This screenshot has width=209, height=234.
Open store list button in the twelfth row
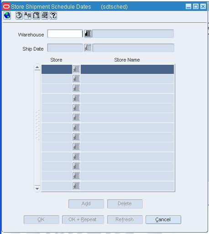pyautogui.click(x=76, y=176)
